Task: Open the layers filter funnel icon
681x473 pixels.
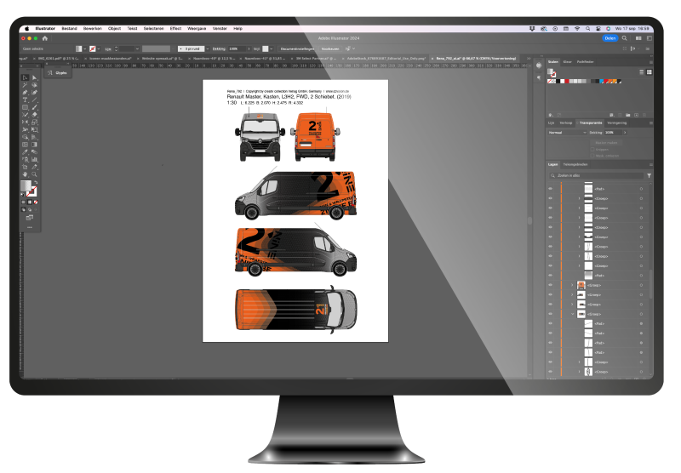Action: (649, 176)
